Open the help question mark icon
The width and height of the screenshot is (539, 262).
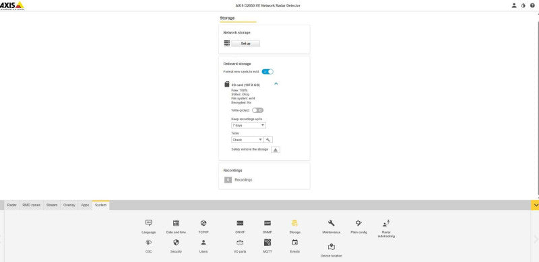[532, 5]
